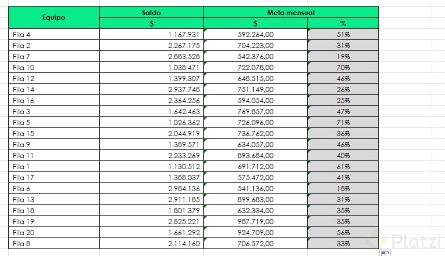445x256 pixels.
Task: Select the Fila 16 row label
Action: 54,100
